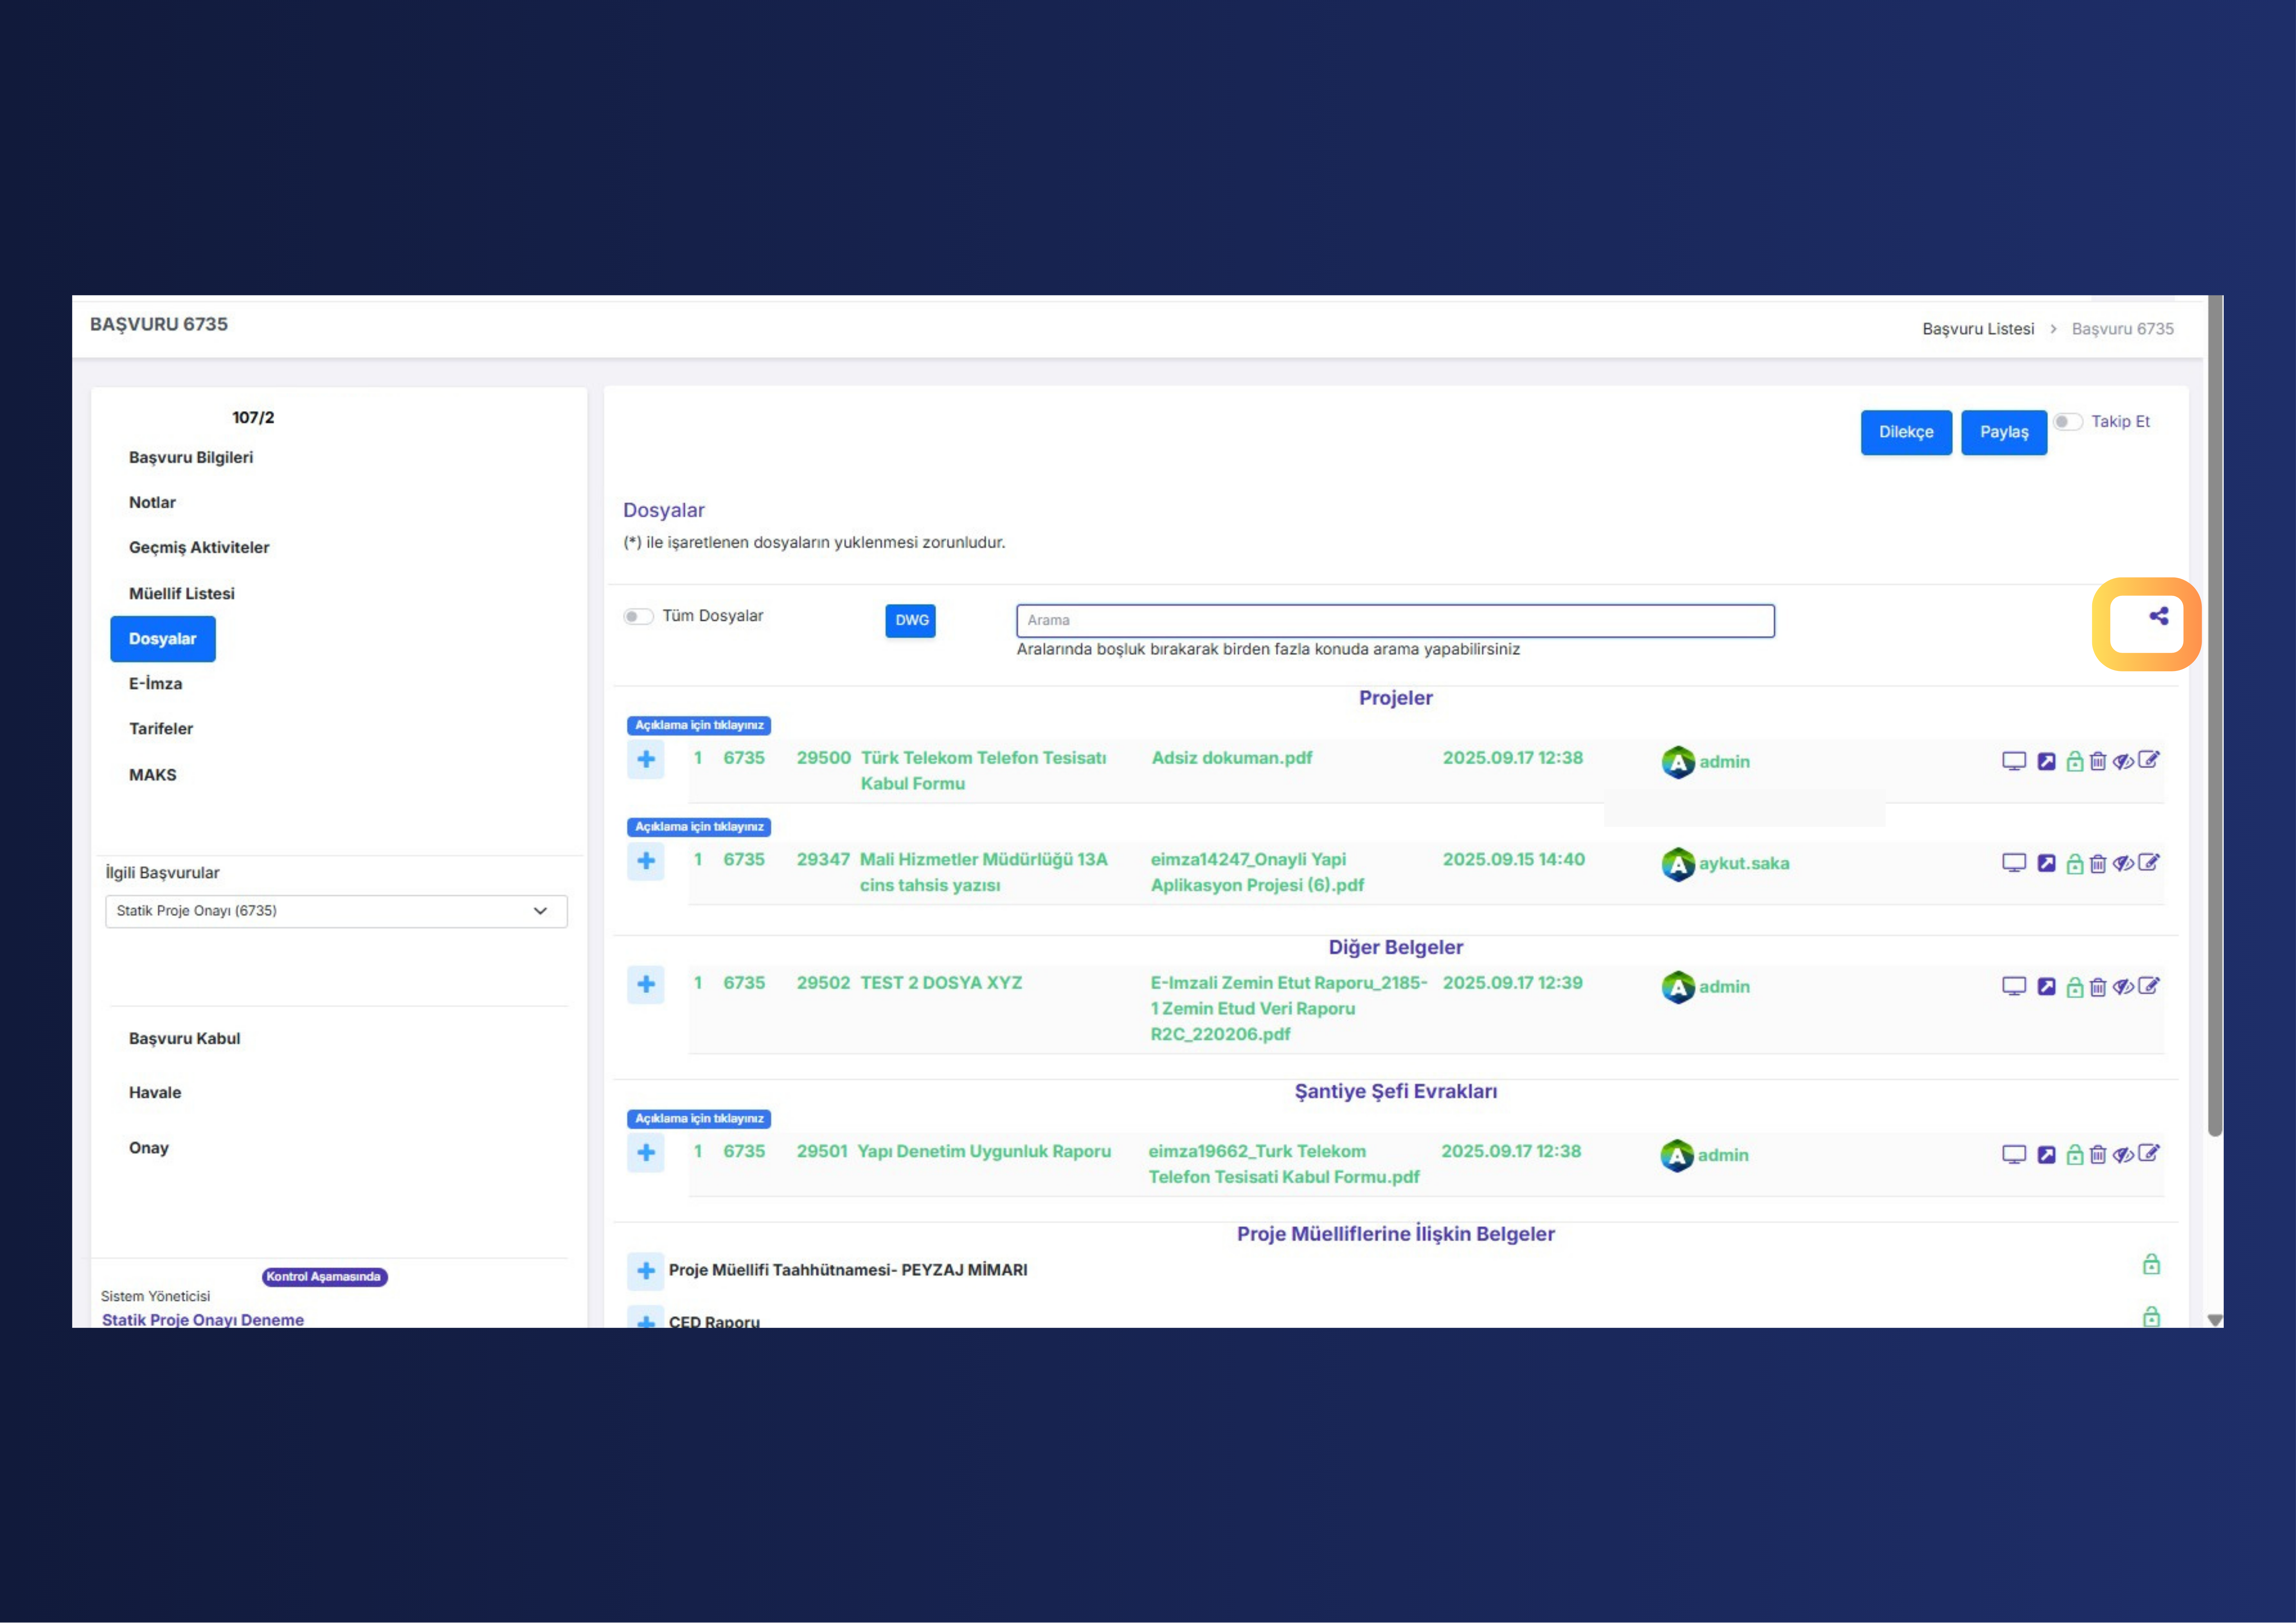2296x1623 pixels.
Task: Click the share icon beside the search field
Action: pos(2159,616)
